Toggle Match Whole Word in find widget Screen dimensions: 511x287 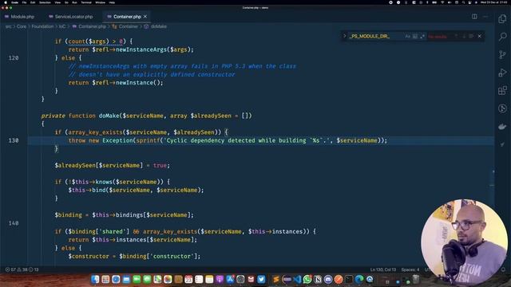point(415,36)
